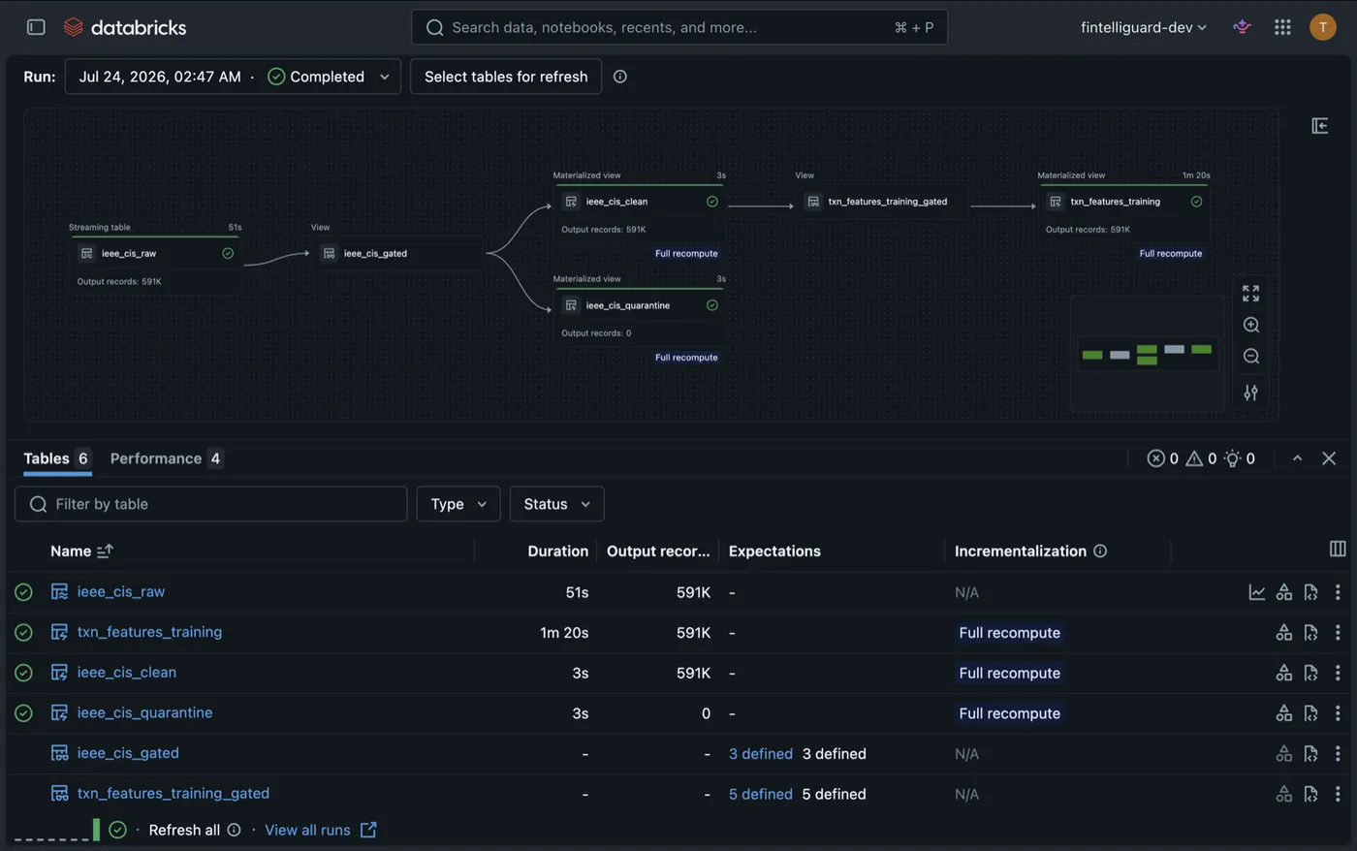
Task: Click 3 defined expectations link
Action: [761, 753]
